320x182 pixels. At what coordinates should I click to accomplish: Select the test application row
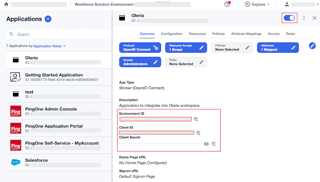(59, 94)
